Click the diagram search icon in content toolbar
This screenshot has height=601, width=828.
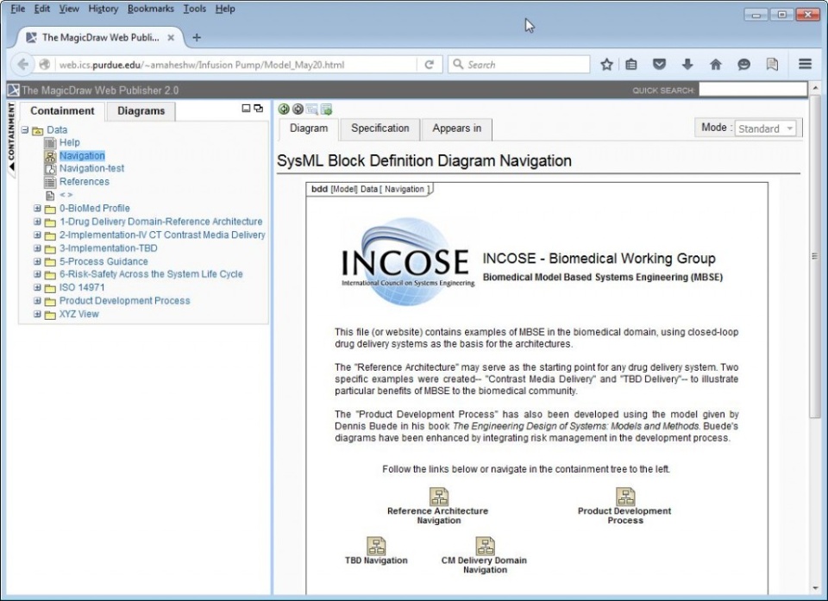312,110
